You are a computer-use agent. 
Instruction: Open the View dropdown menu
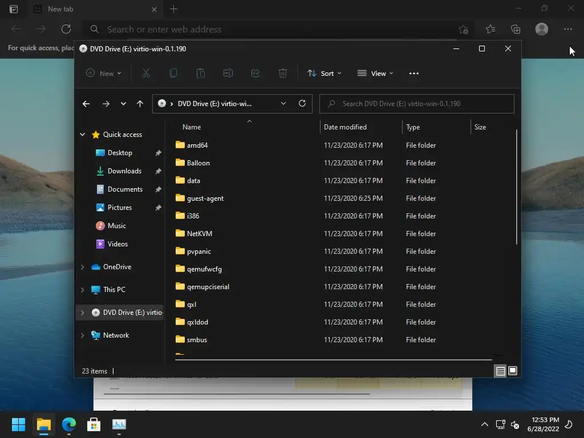(x=375, y=74)
